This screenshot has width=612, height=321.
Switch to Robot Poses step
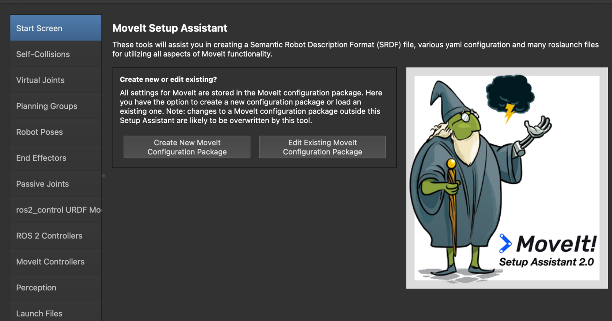[56, 132]
